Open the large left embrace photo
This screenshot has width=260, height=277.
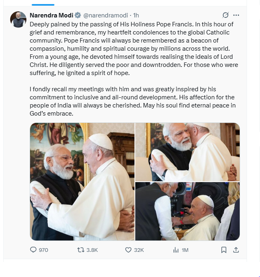[82, 182]
